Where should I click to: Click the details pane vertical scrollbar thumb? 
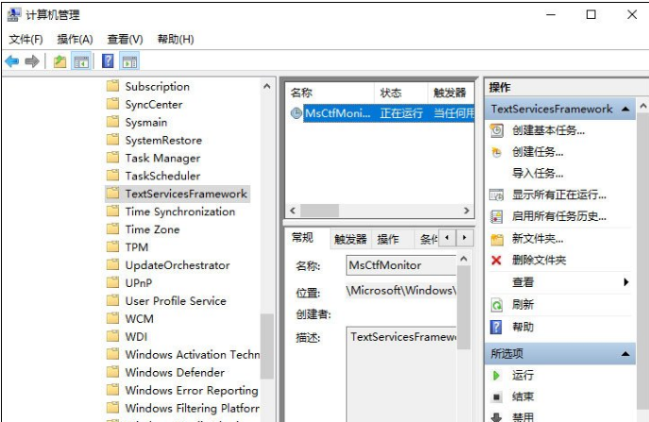[x=464, y=308]
